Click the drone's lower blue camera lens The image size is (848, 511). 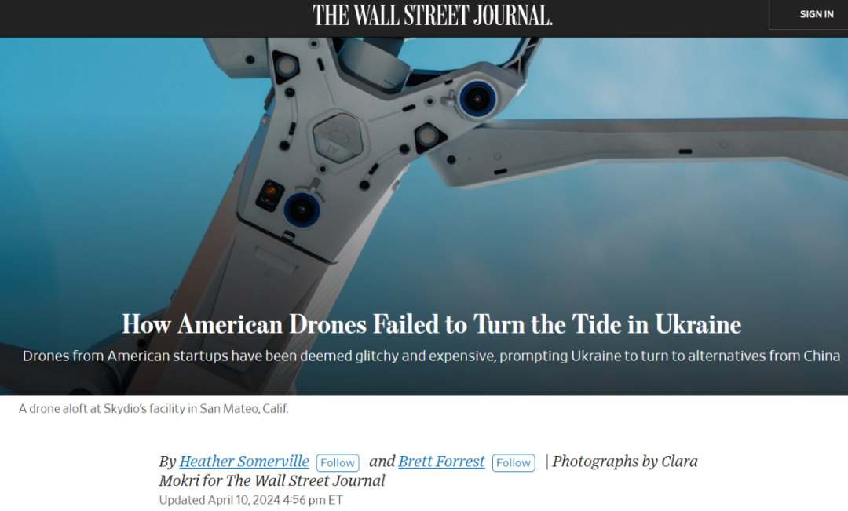point(302,210)
